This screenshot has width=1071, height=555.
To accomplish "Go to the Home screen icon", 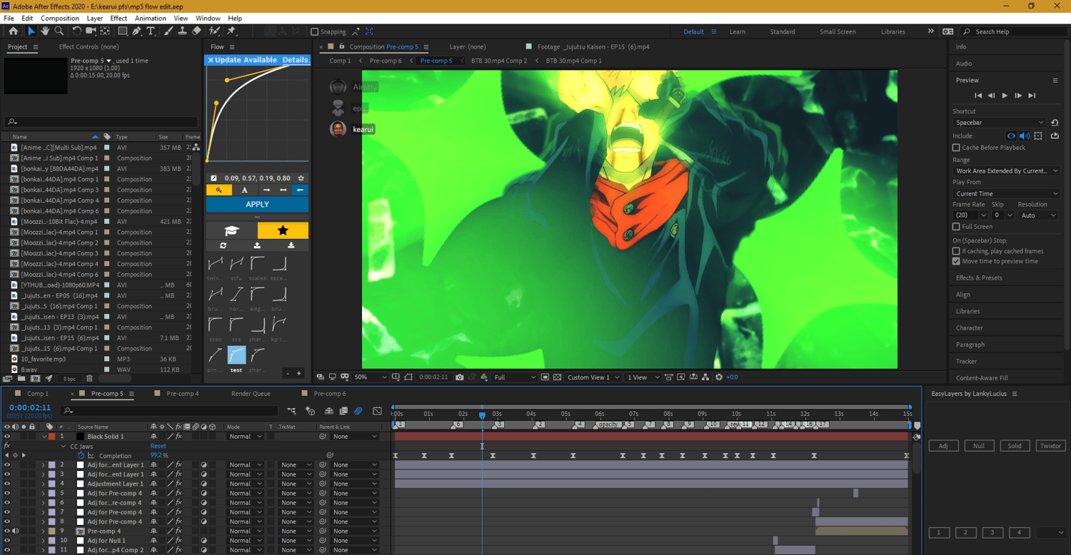I will coord(13,31).
